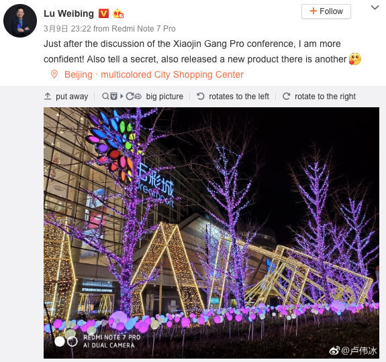Click the boxed V icon in image toolbar
This screenshot has width=386, height=362.
113,96
